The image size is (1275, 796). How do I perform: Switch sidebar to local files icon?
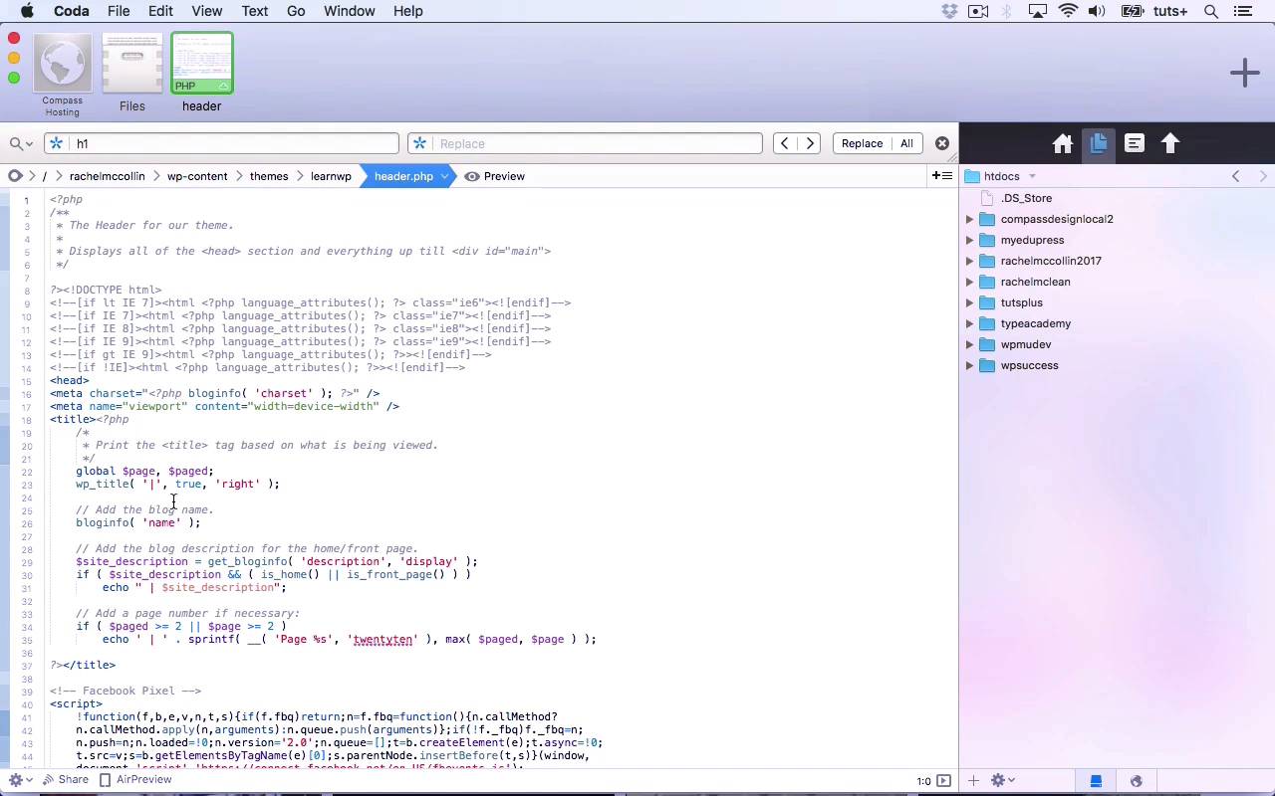(x=1096, y=781)
